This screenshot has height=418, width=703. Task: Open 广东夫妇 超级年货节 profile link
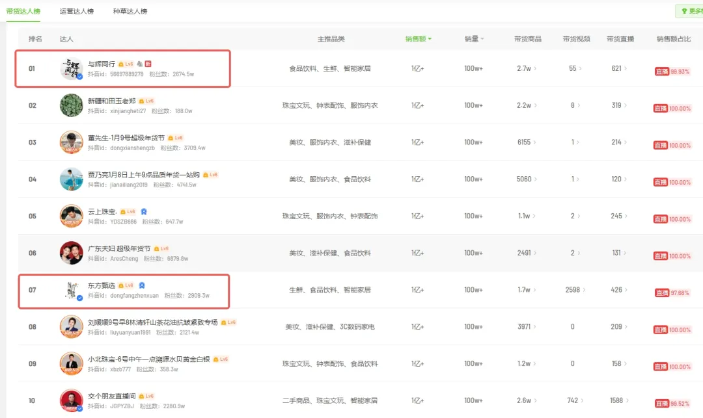click(x=119, y=249)
